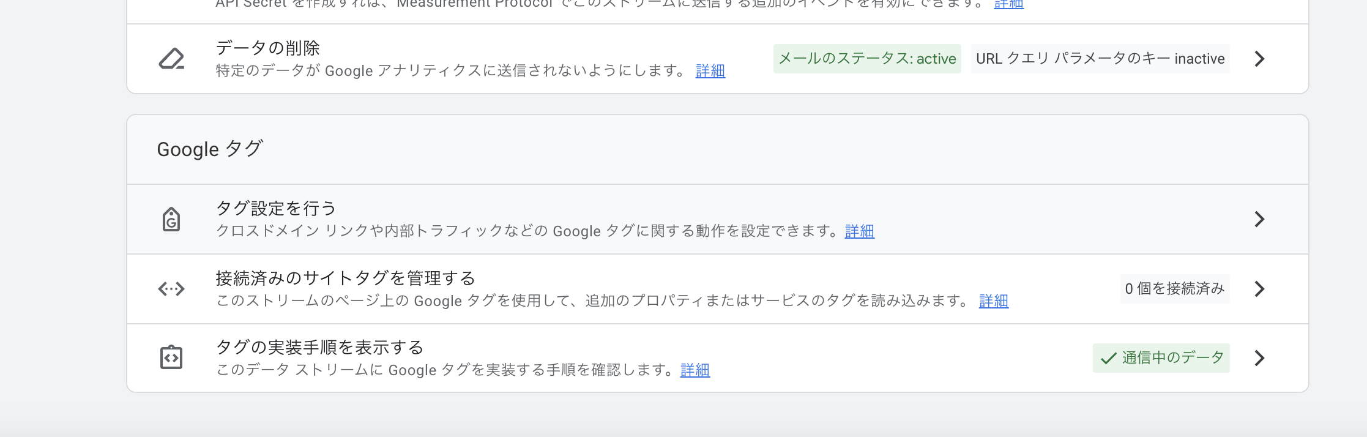The height and width of the screenshot is (437, 1367).
Task: Open タグ設定を行う via its right chevron
Action: 1259,219
